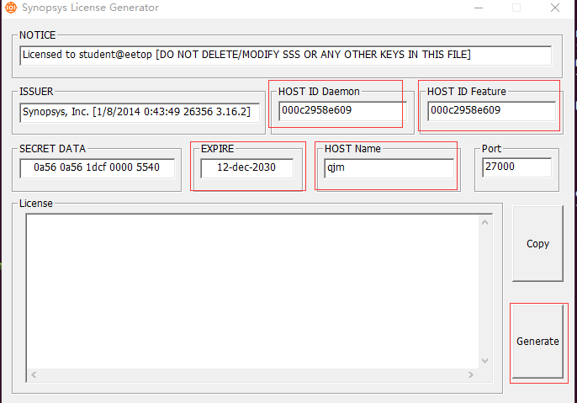
Task: Click the 'ISSUER' group label
Action: 36,91
